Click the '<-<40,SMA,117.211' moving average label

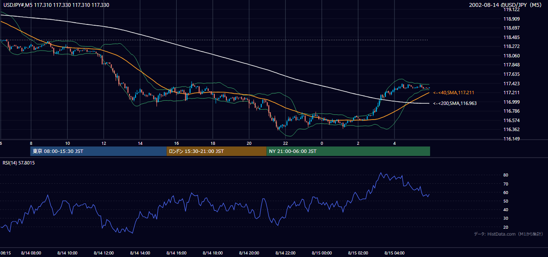click(454, 93)
